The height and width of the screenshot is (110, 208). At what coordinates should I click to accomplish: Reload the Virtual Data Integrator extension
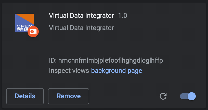(x=163, y=96)
